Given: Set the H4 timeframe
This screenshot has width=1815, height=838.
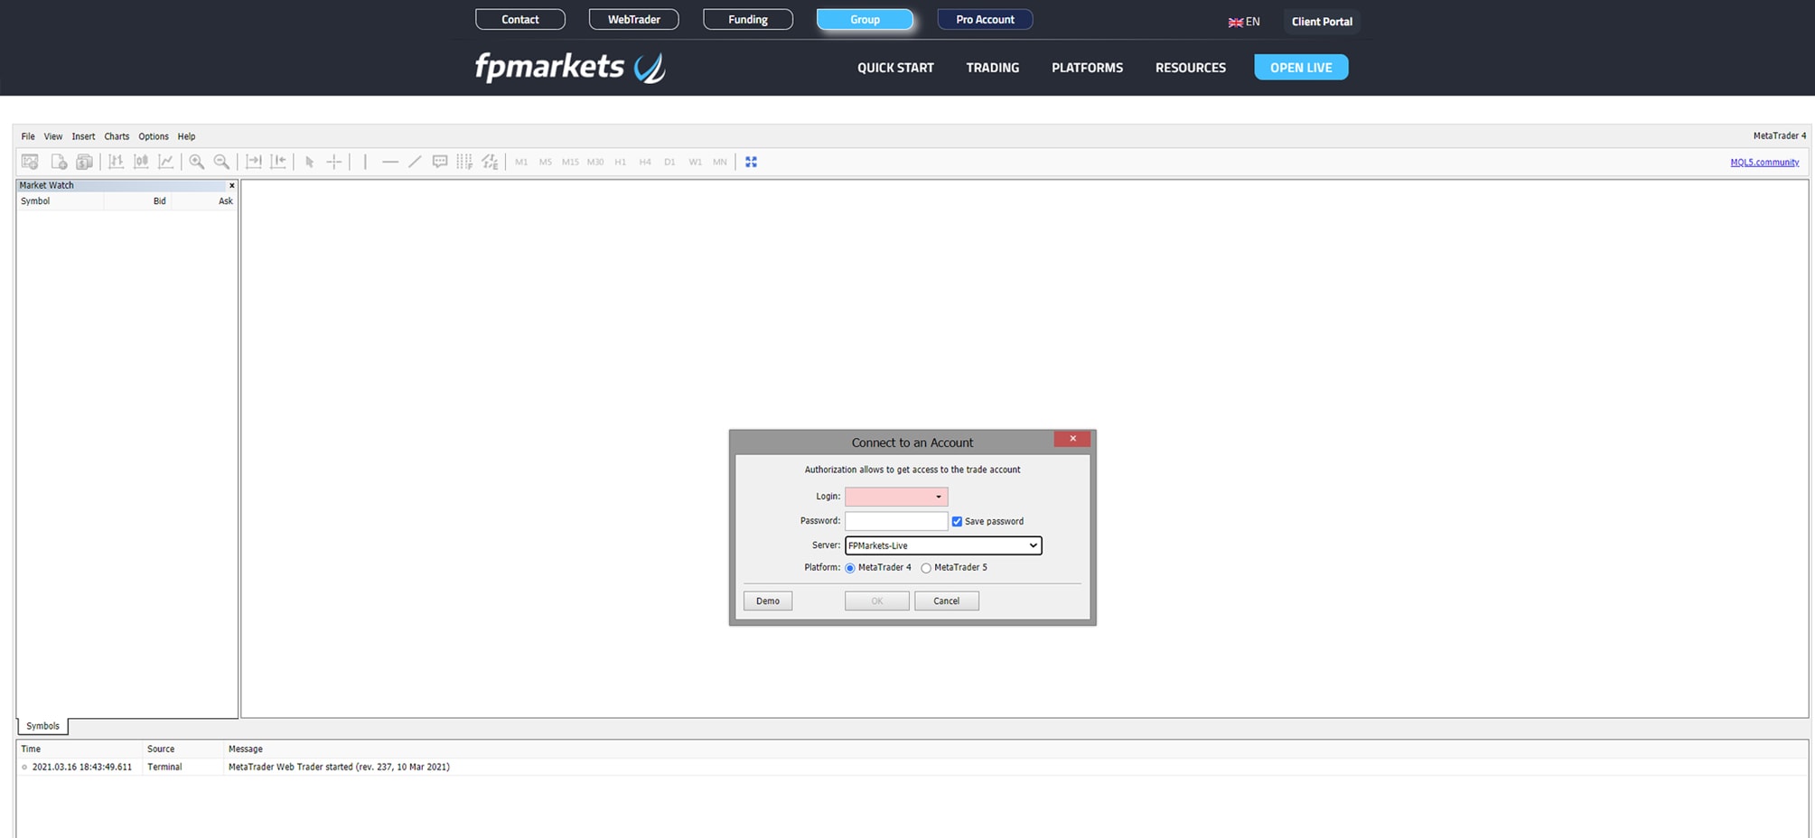Looking at the screenshot, I should coord(645,163).
